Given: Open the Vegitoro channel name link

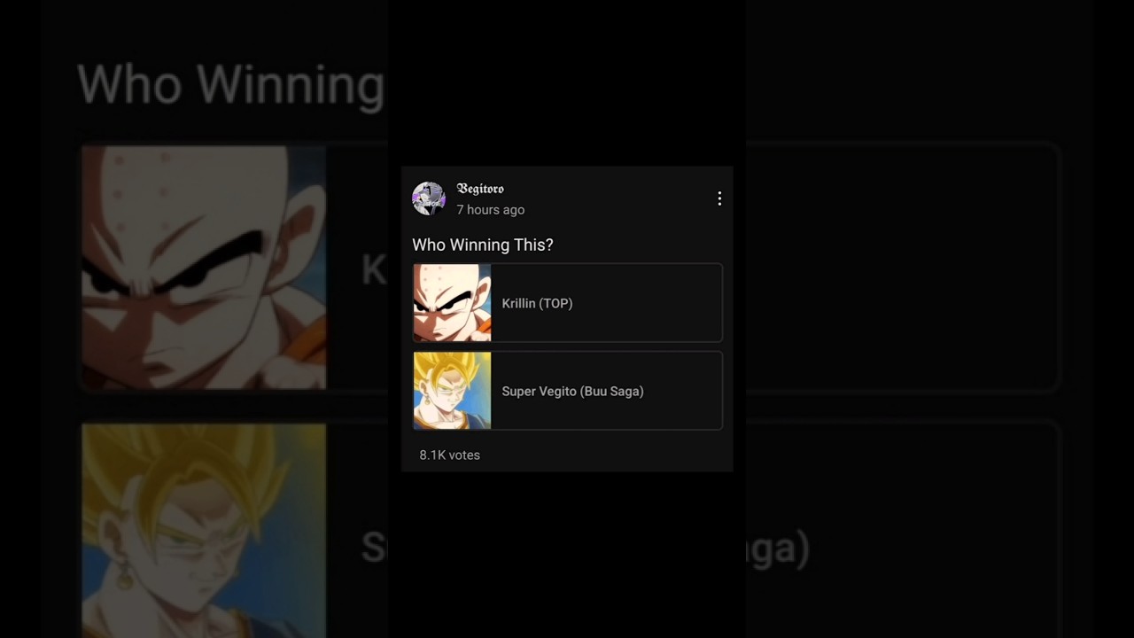Looking at the screenshot, I should 480,189.
